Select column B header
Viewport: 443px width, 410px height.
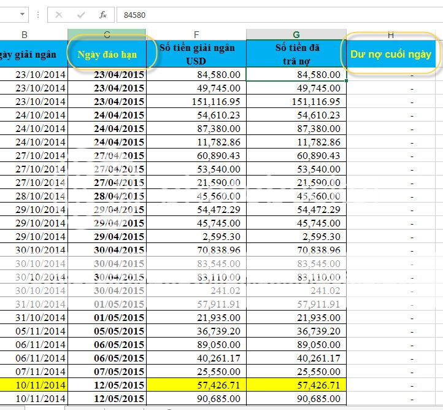25,34
